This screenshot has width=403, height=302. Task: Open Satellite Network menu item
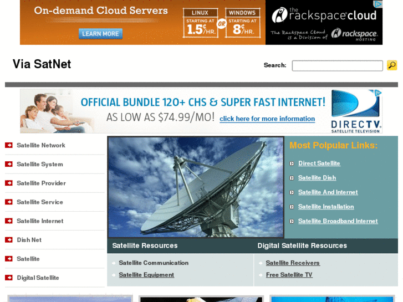41,145
